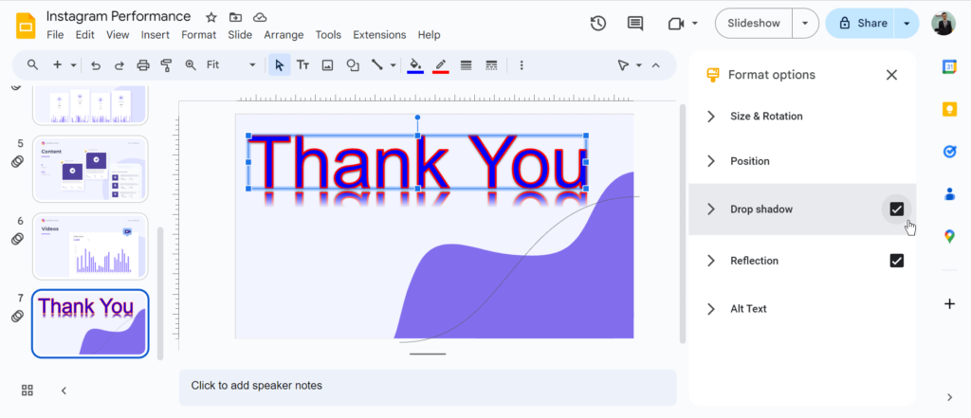The image size is (971, 418).
Task: Click the Share button
Action: point(862,24)
